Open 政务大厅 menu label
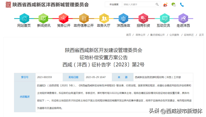The width and height of the screenshot is (206, 117). (104, 26)
